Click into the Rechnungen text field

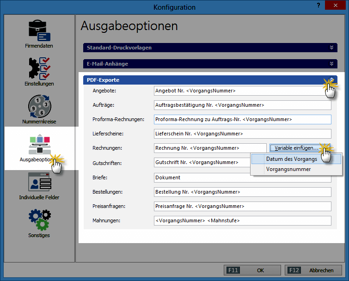tap(210, 148)
